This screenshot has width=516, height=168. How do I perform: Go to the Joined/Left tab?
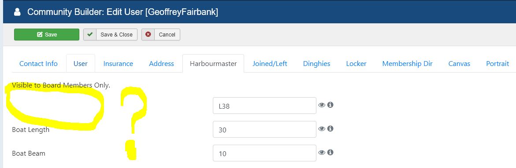(270, 64)
